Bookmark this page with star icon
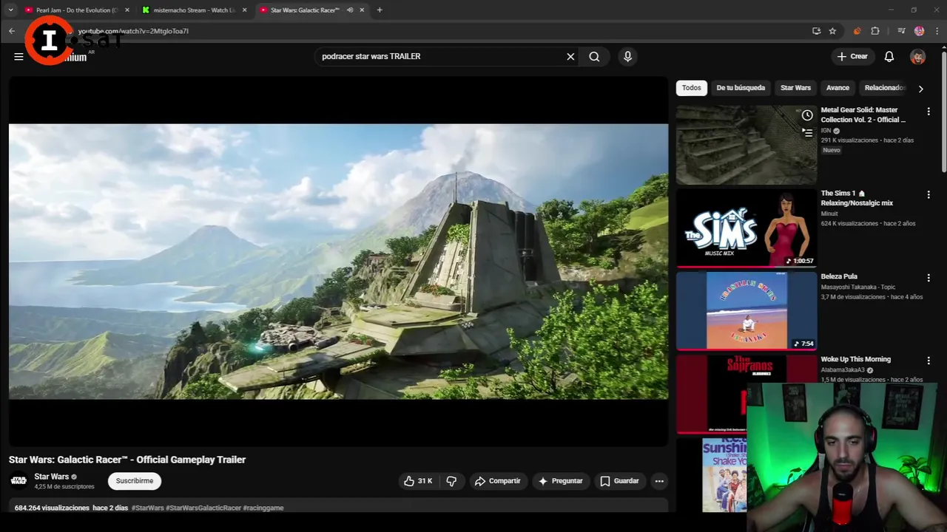Viewport: 947px width, 532px height. pos(832,31)
